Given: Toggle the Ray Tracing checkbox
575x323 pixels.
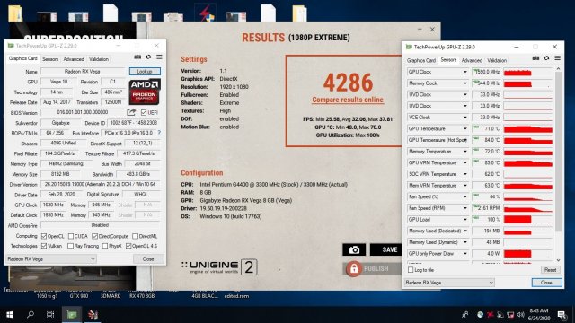Looking at the screenshot, I should coord(70,246).
